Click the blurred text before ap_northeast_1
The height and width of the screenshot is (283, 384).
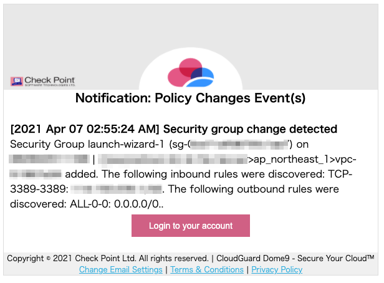pos(173,159)
